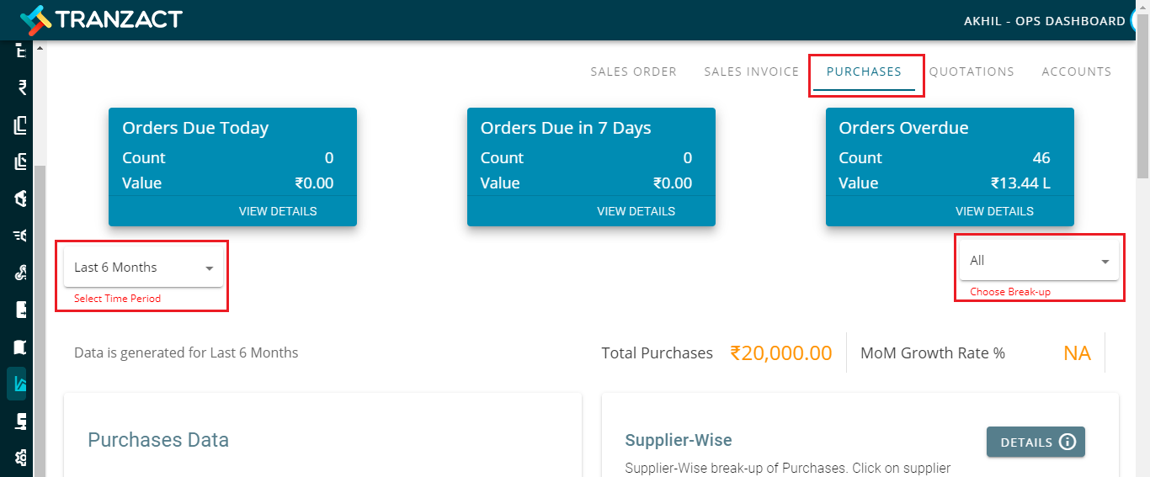Click the info icon on Details button
This screenshot has width=1150, height=477.
(1067, 442)
